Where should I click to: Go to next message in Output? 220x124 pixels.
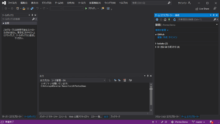pyautogui.click(x=119, y=80)
